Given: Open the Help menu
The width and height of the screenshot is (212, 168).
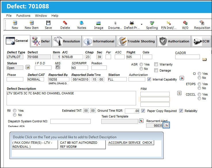Looking at the screenshot, I should click(55, 16).
